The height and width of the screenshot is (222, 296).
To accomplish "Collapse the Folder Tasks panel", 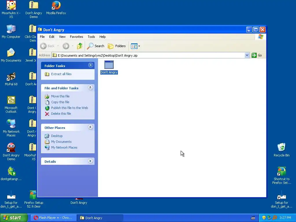I will tap(90, 65).
